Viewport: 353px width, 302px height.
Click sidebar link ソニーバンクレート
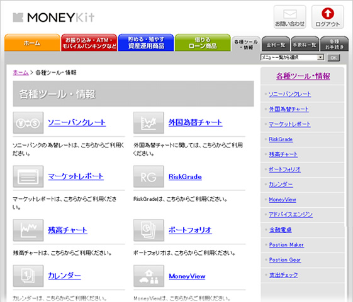(289, 94)
